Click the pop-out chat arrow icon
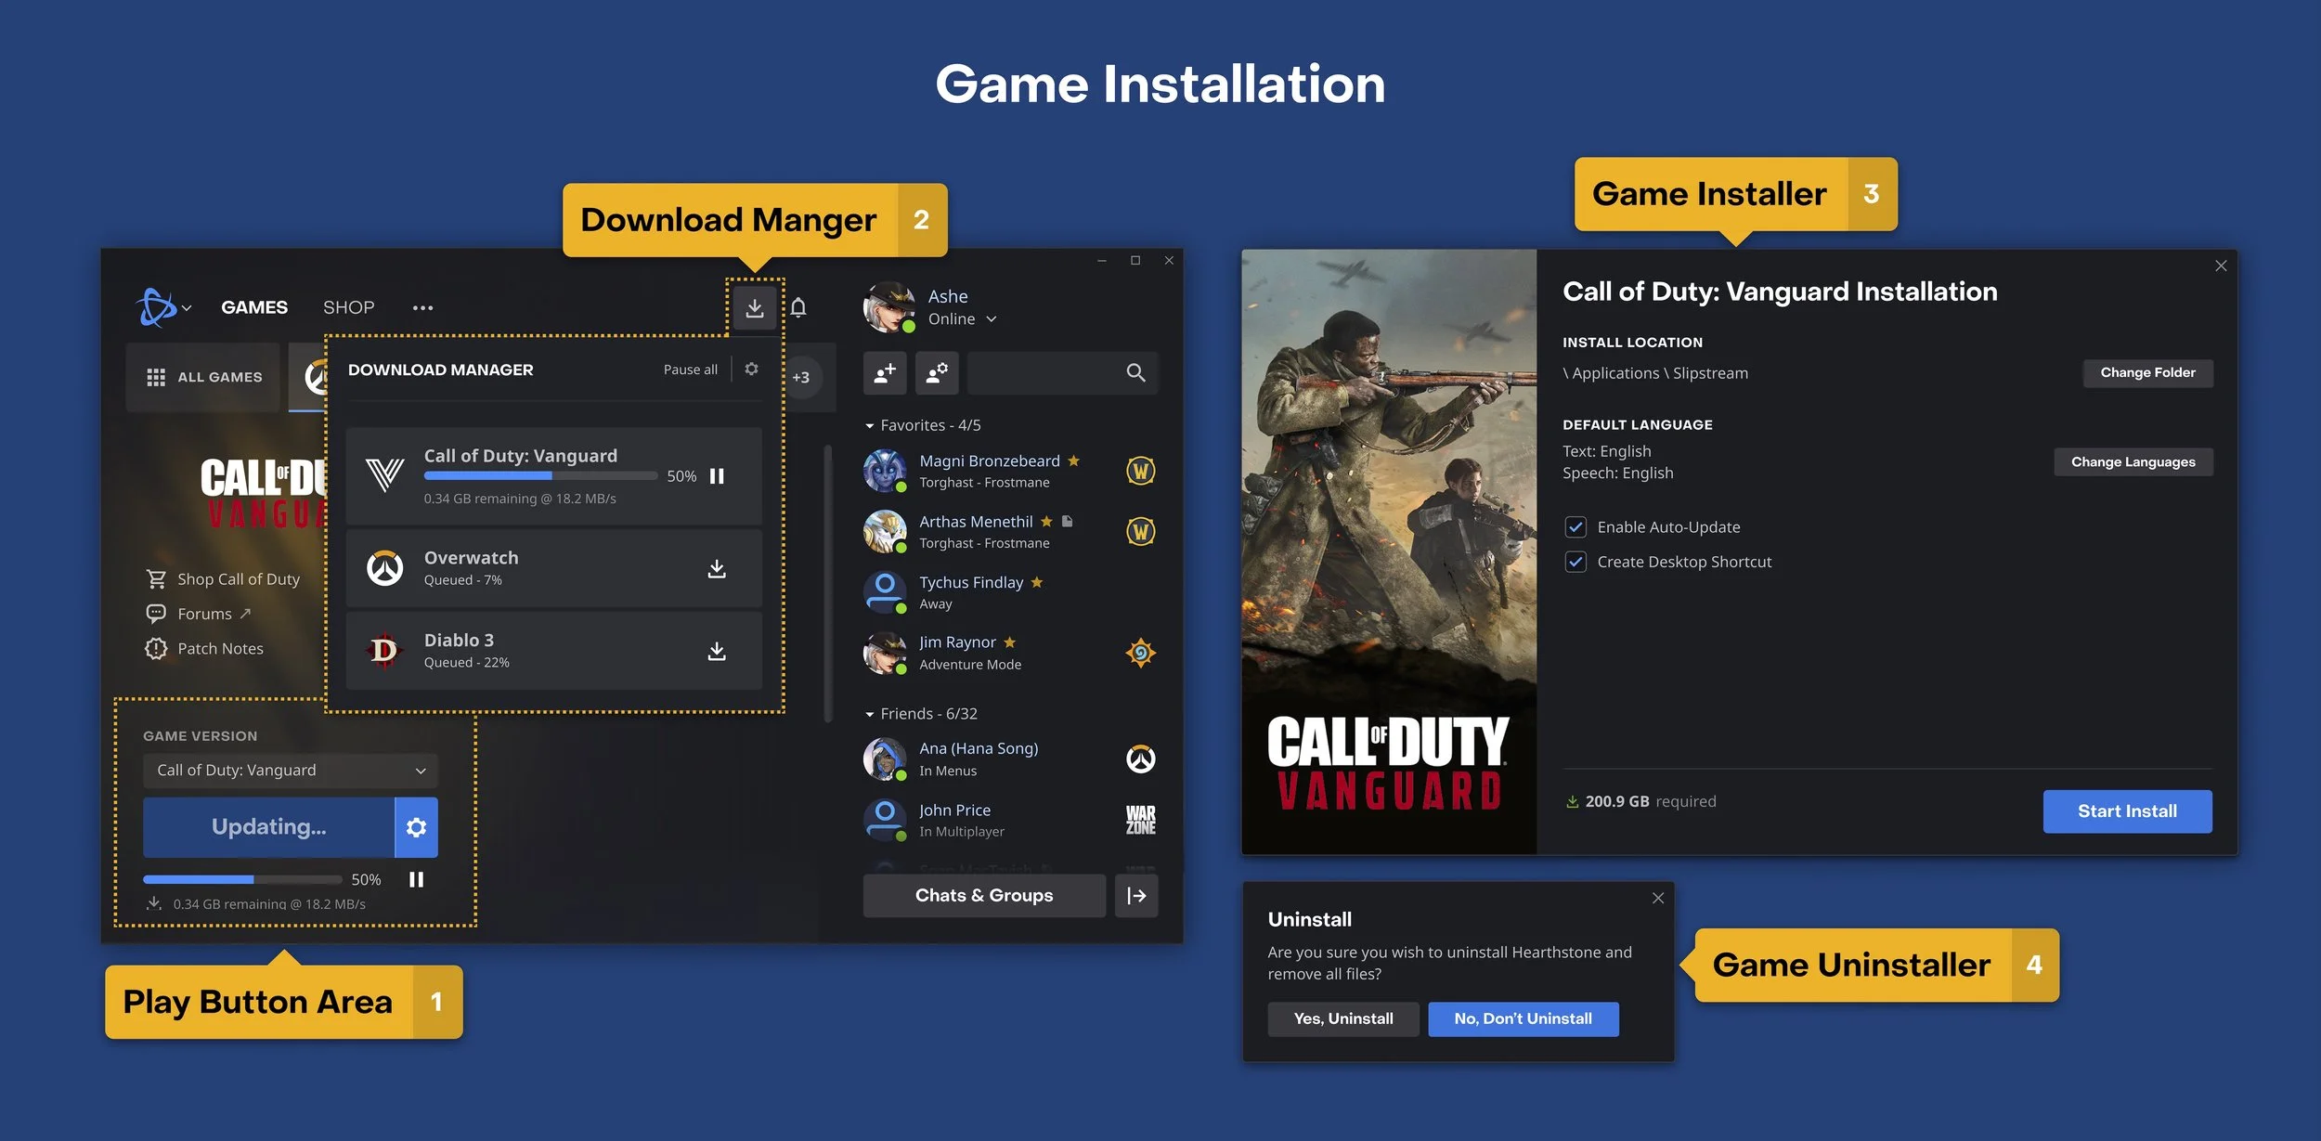Image resolution: width=2321 pixels, height=1141 pixels. [1136, 896]
